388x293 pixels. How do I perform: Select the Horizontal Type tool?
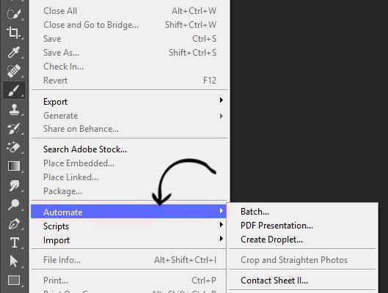pyautogui.click(x=14, y=242)
